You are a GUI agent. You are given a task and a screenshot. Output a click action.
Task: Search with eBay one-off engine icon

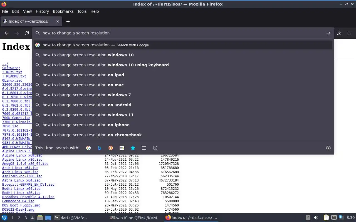tap(122, 148)
